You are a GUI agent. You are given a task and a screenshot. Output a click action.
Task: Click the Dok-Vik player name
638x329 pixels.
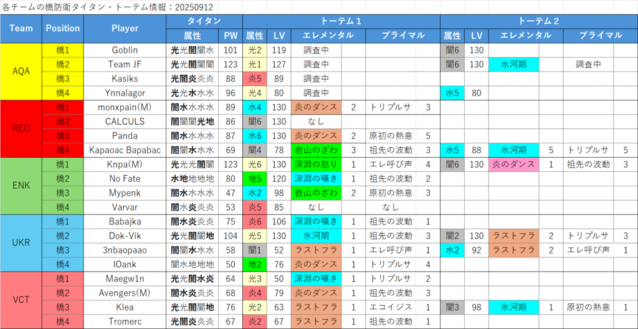coord(125,236)
